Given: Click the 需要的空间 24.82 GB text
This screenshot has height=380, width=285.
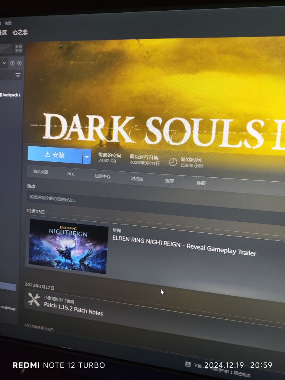Looking at the screenshot, I should [110, 157].
